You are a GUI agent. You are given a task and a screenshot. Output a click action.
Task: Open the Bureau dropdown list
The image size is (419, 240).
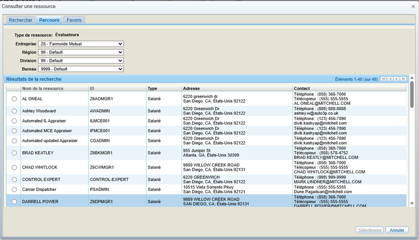tap(81, 69)
